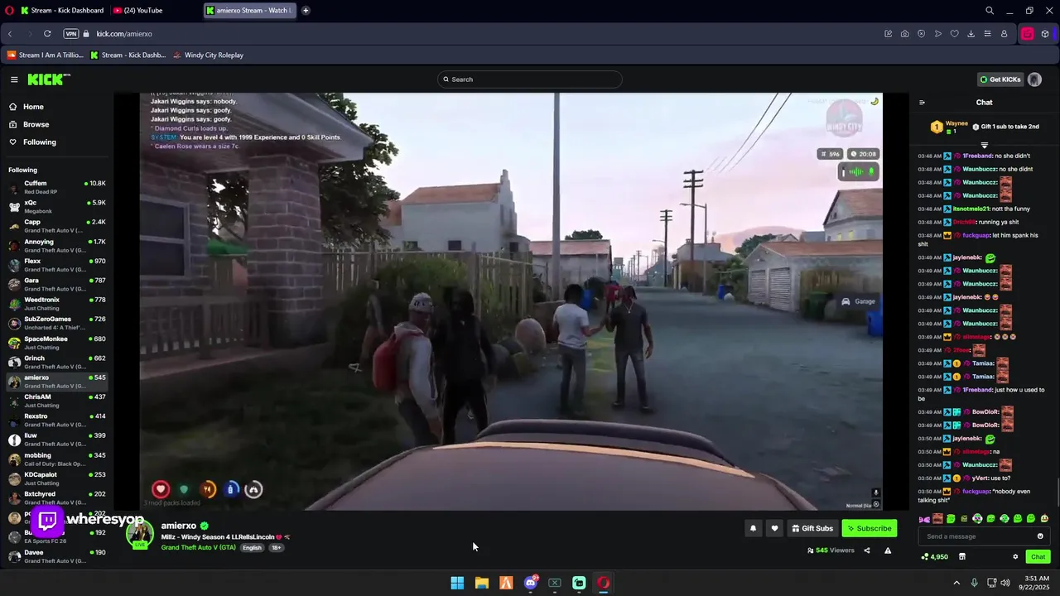The height and width of the screenshot is (596, 1060).
Task: Toggle the Kick sidebar hamburger menu
Action: click(14, 79)
